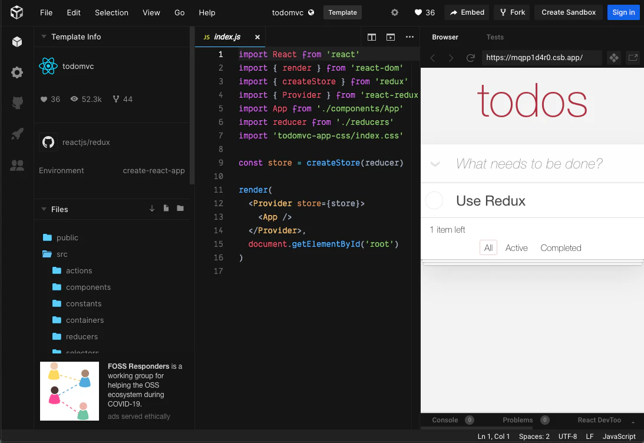Open editor more options ellipsis
644x443 pixels.
coord(409,37)
